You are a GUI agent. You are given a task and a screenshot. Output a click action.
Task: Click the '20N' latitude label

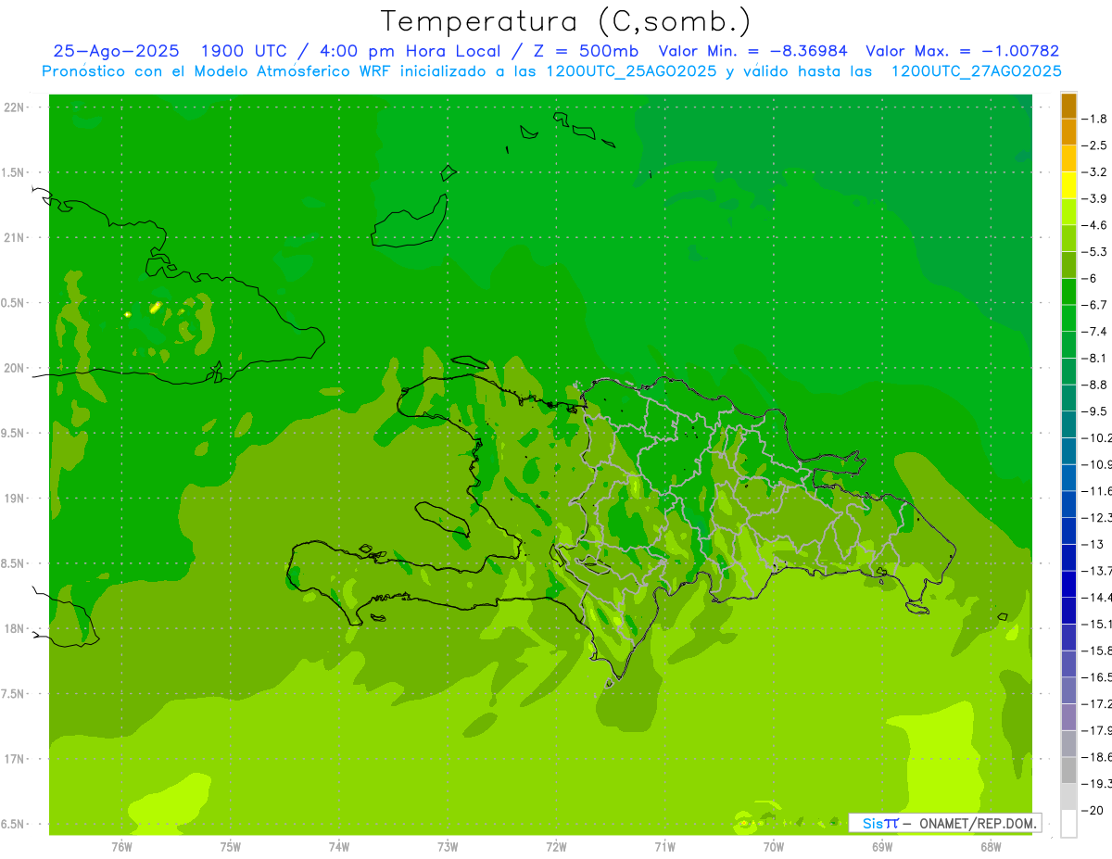pos(14,368)
